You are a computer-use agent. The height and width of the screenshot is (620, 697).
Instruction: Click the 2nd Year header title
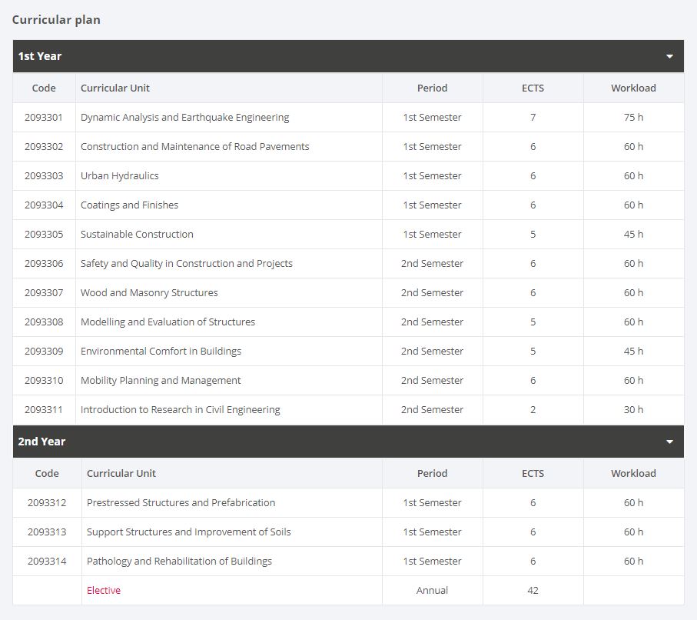tap(41, 442)
